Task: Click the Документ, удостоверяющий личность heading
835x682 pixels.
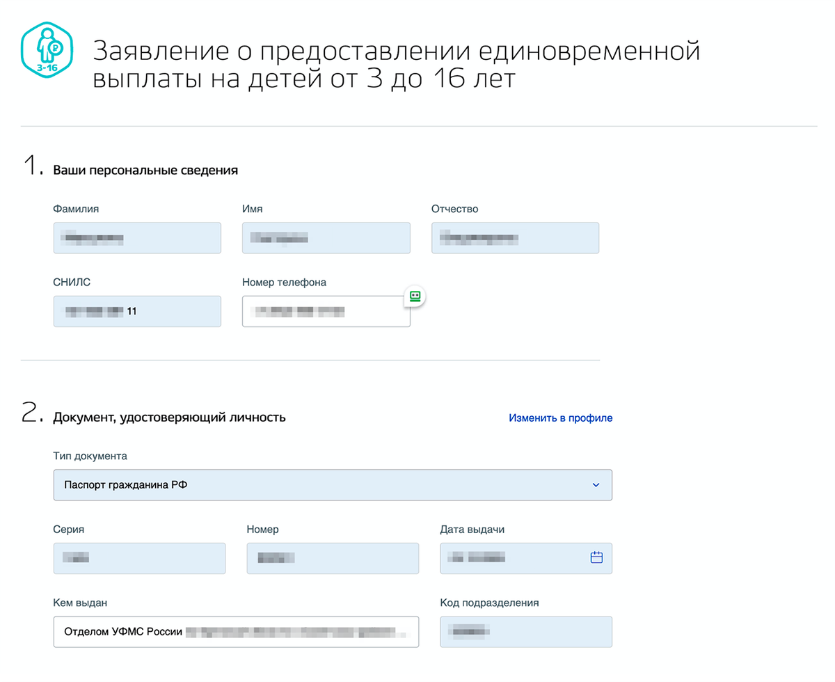Action: tap(169, 418)
